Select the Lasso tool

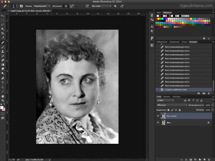point(3,25)
